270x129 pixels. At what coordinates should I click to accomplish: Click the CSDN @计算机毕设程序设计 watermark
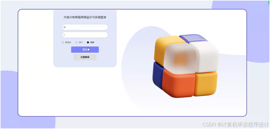pyautogui.click(x=235, y=124)
